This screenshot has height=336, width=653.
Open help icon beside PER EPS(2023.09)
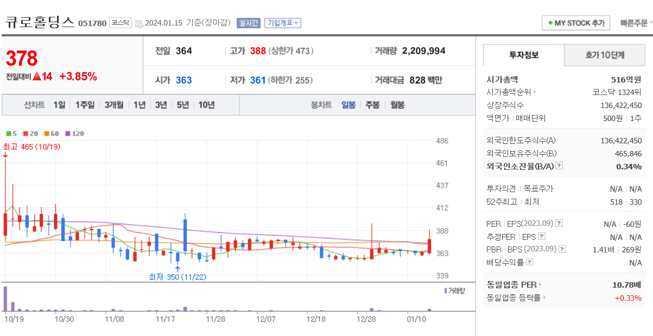[x=560, y=223]
